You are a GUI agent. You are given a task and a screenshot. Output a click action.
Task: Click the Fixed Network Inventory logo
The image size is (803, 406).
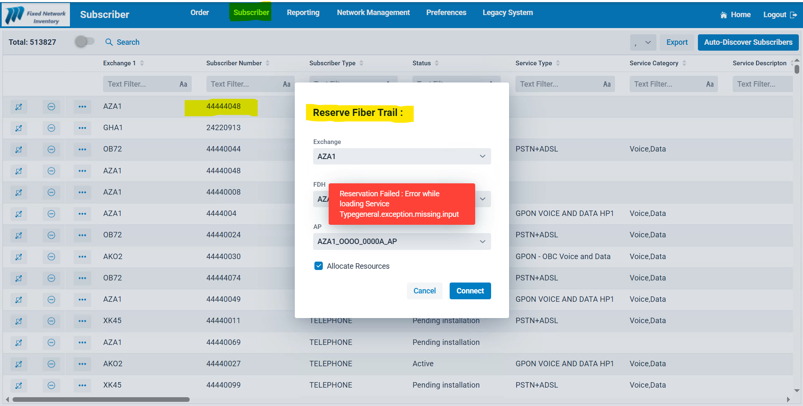(x=36, y=15)
